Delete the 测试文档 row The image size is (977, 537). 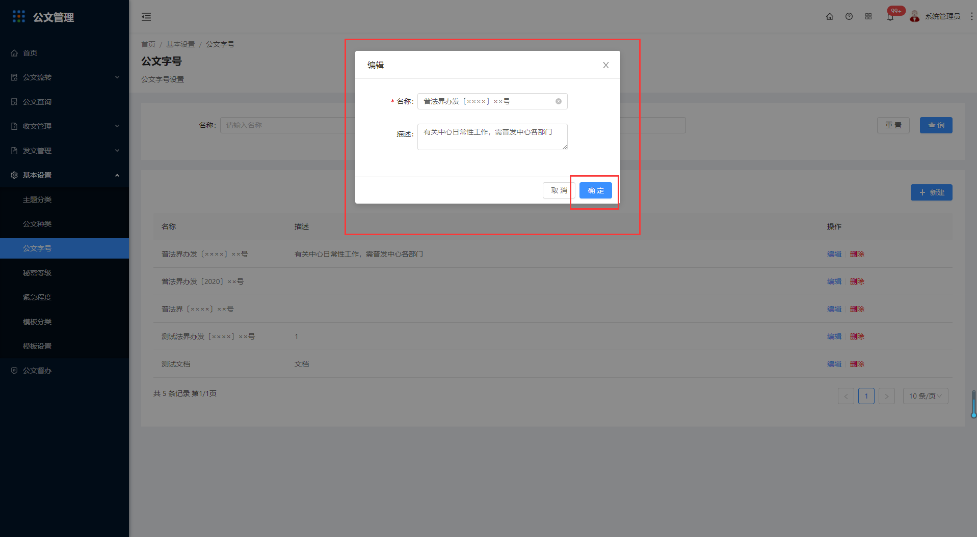(857, 364)
